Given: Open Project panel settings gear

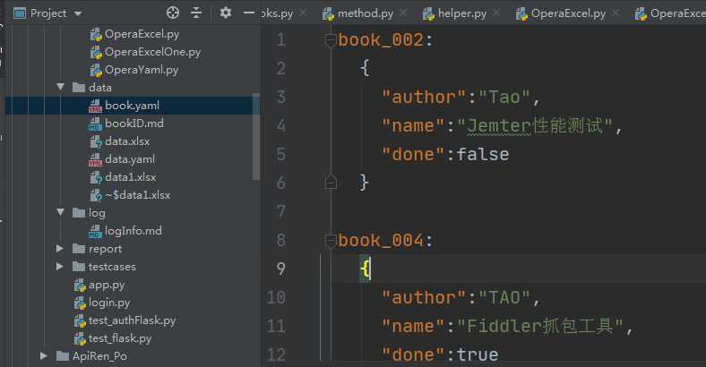Looking at the screenshot, I should click(x=226, y=13).
